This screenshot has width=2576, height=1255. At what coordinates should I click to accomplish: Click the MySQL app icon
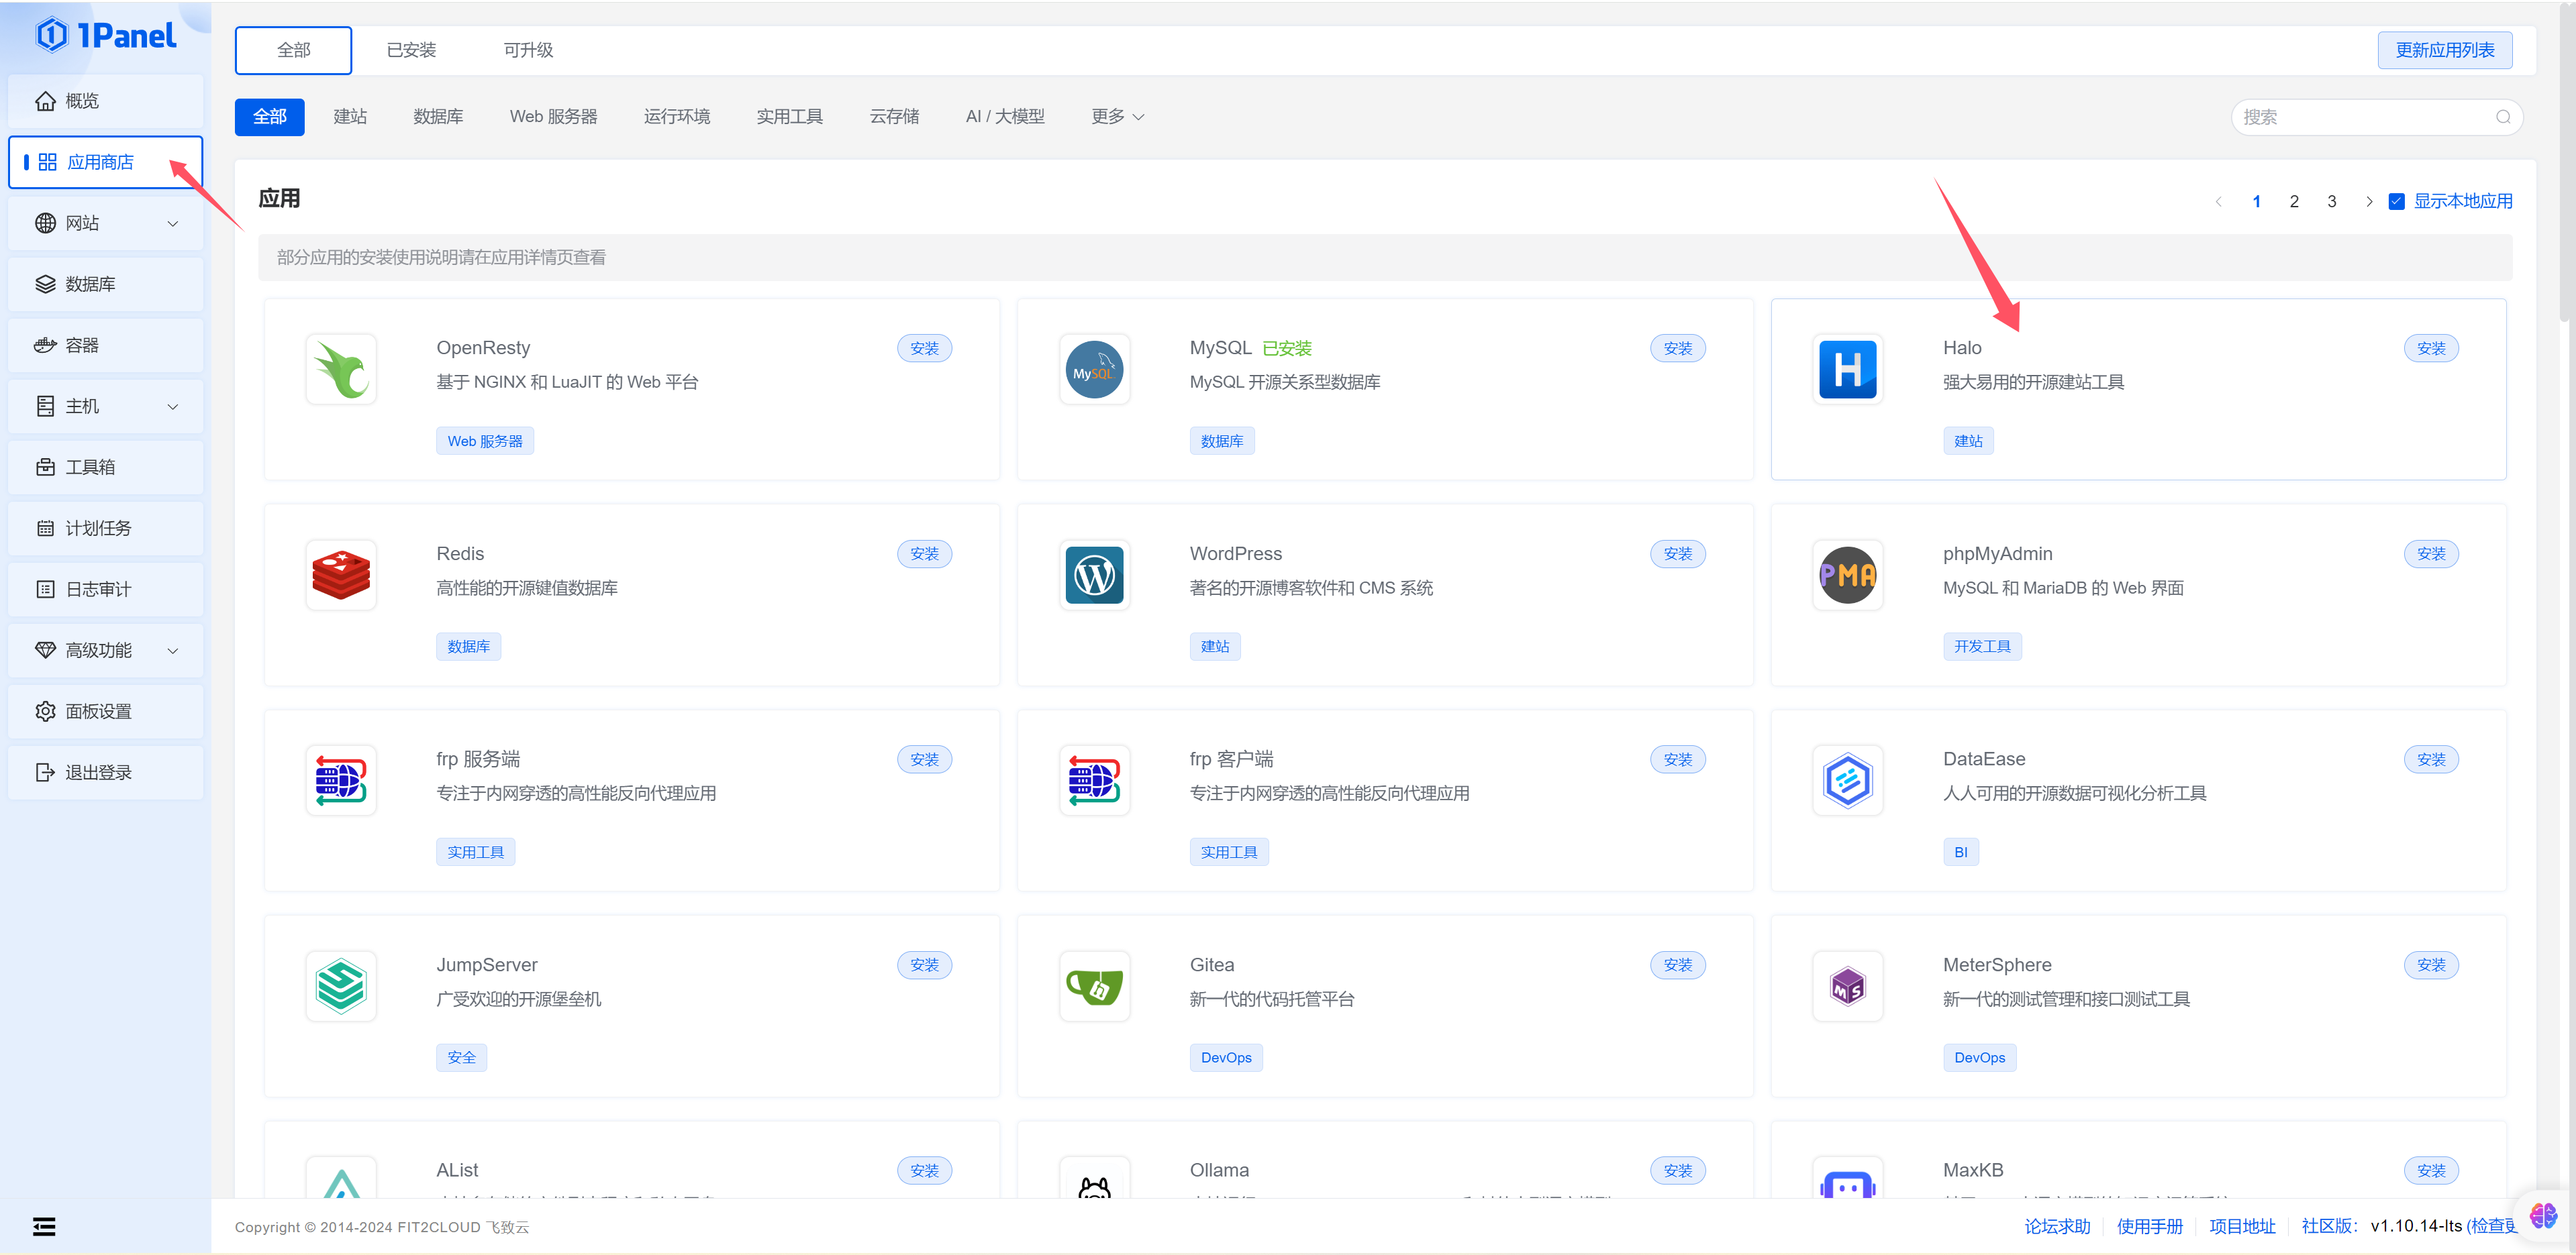click(x=1094, y=370)
